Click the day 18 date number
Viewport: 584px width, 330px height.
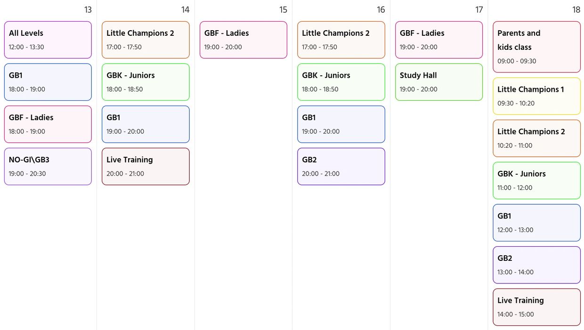click(576, 10)
